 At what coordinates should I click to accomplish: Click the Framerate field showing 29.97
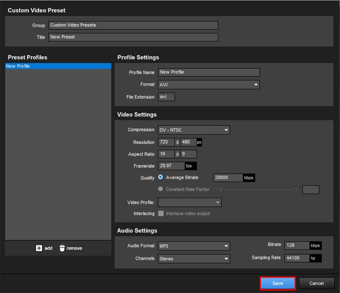tap(171, 166)
